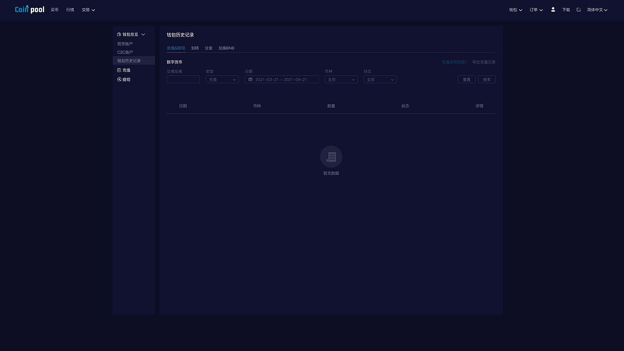Open the 钱包 dropdown menu
This screenshot has height=351, width=624.
516,10
